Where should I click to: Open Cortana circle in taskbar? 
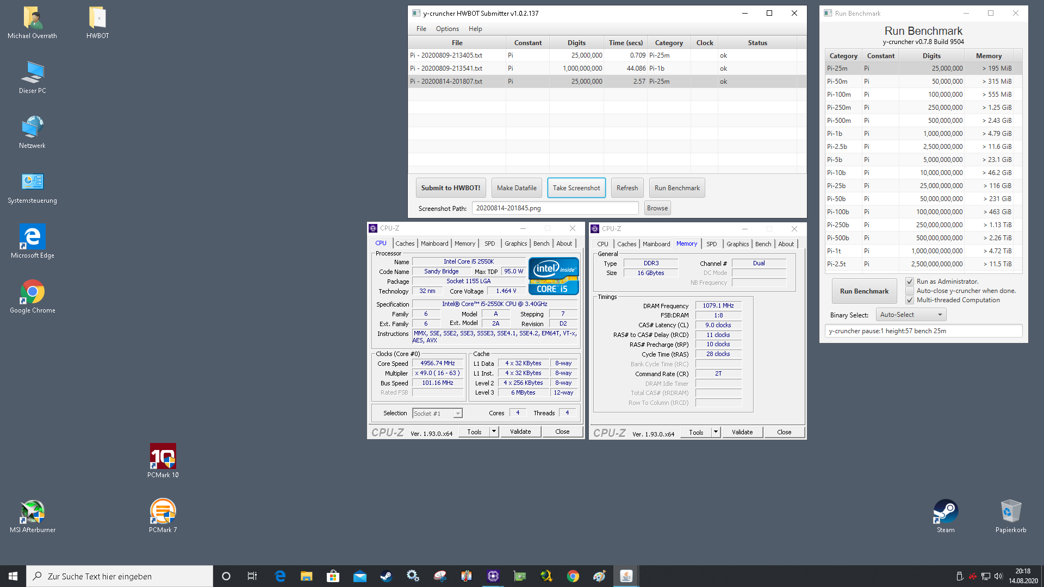(226, 576)
